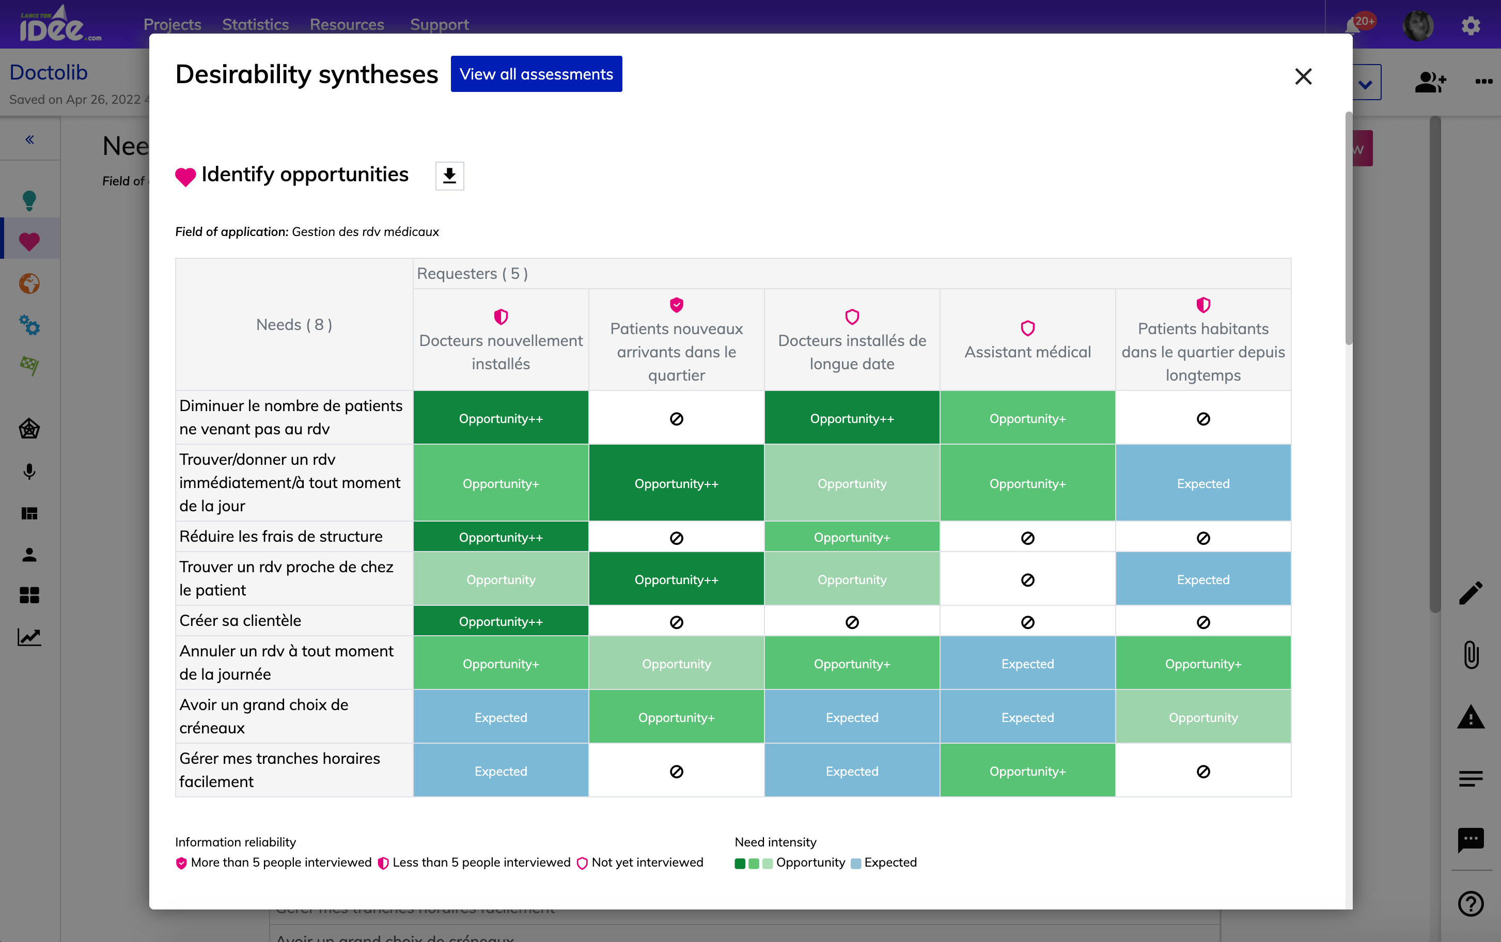Click shield icon above Patients nouveaux arrivants
Viewport: 1501px width, 942px height.
[677, 305]
